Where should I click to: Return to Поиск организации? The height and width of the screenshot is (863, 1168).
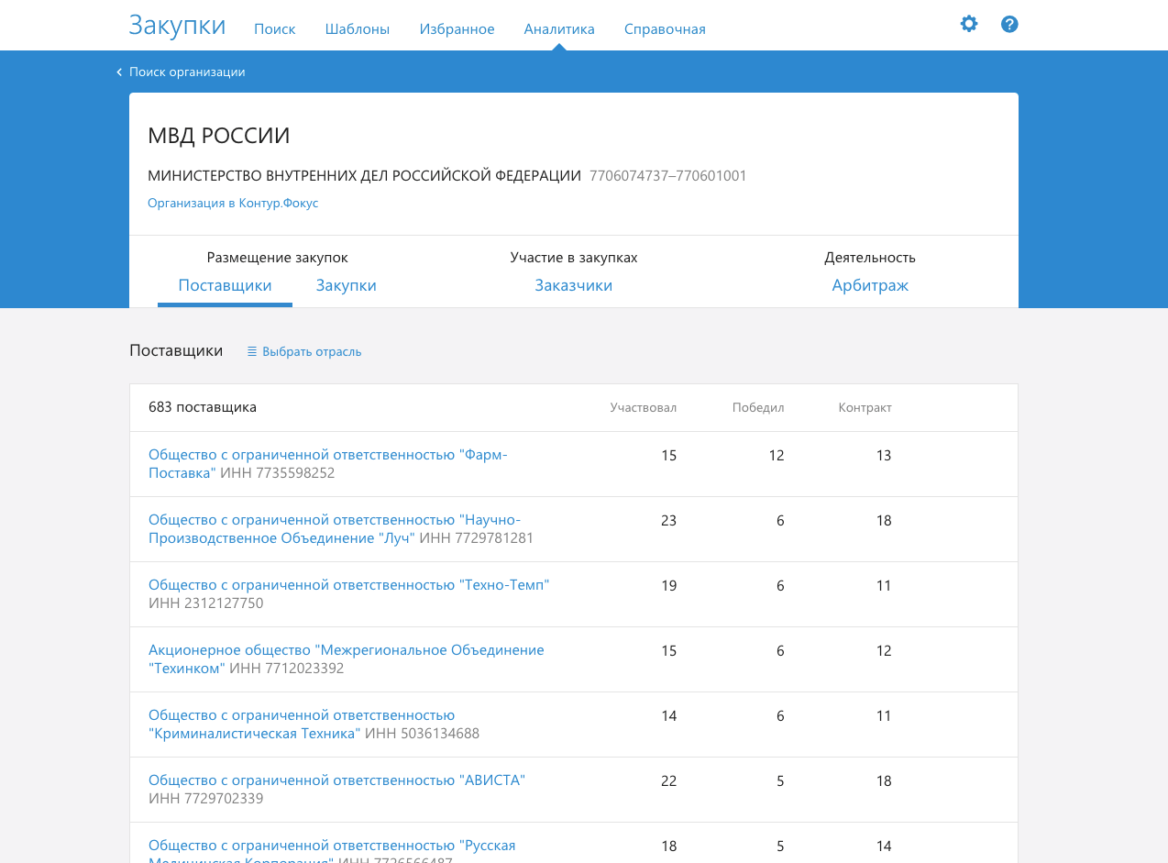(186, 71)
